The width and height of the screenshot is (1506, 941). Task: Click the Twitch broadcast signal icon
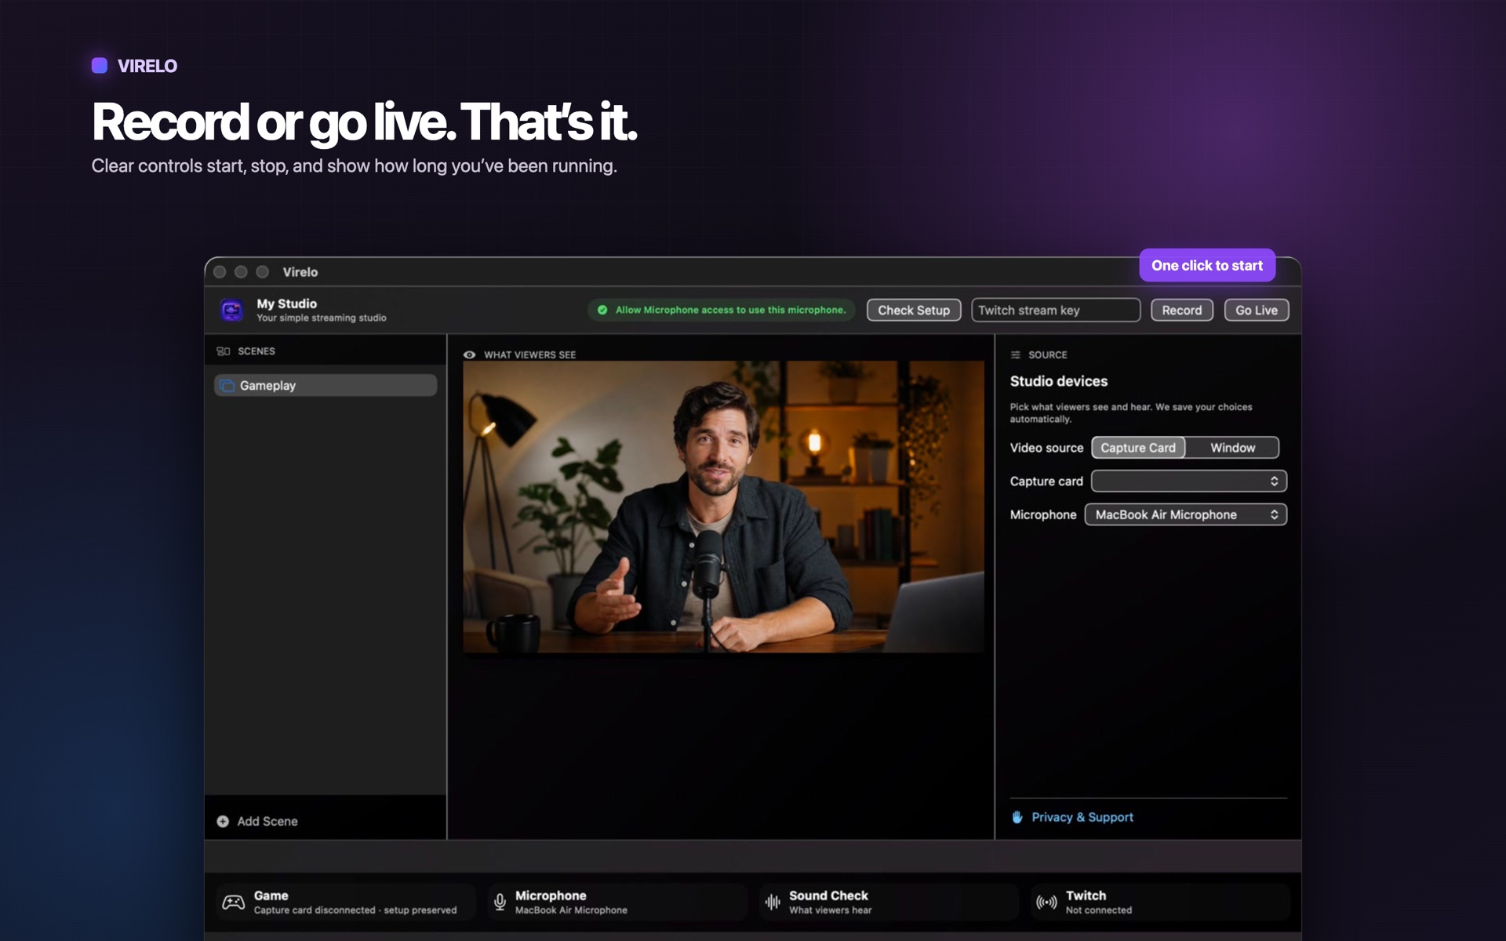pos(1046,903)
